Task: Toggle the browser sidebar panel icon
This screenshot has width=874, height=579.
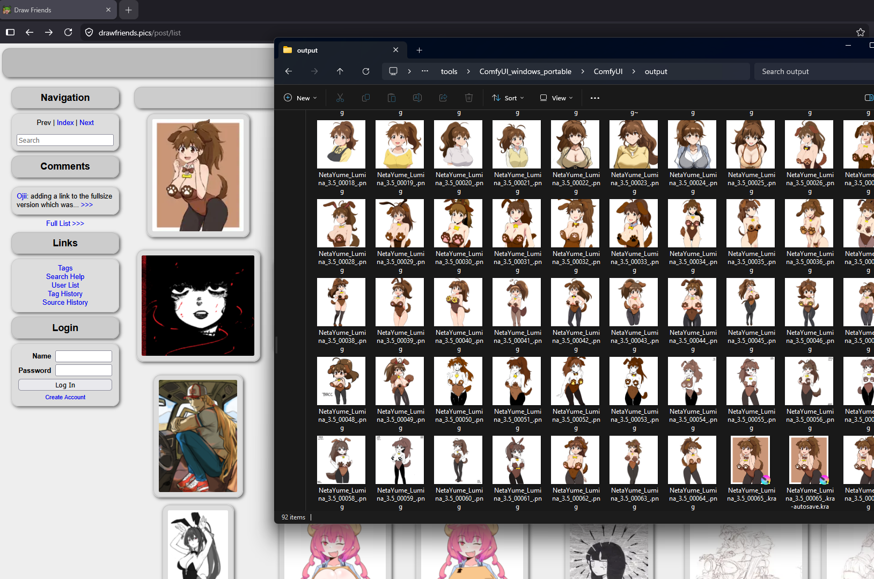Action: (10, 33)
